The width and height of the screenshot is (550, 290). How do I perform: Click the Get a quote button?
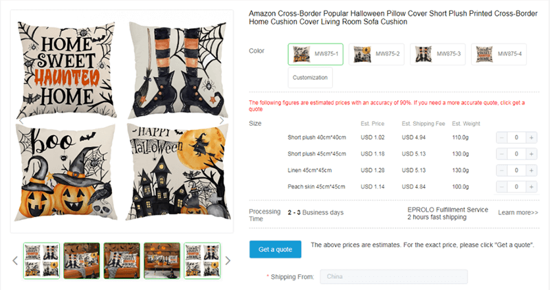click(275, 249)
